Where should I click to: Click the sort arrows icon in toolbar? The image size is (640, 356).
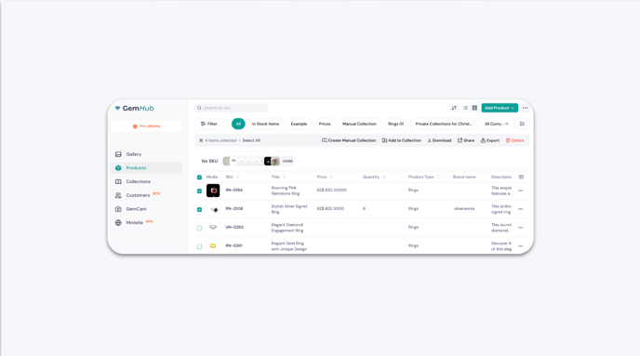click(454, 108)
